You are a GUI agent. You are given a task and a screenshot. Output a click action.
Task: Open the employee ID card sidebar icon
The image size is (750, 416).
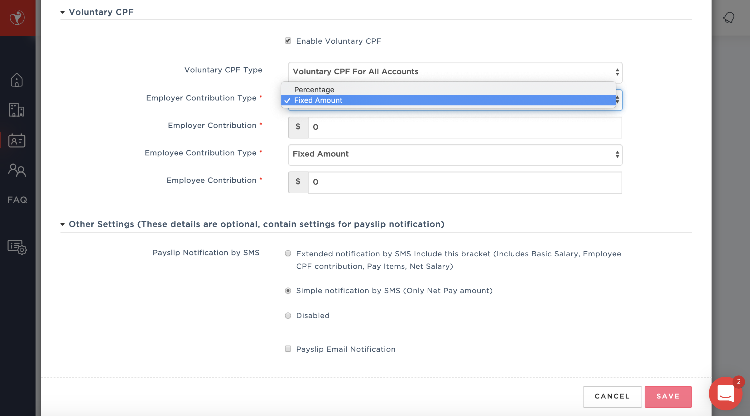pos(17,140)
